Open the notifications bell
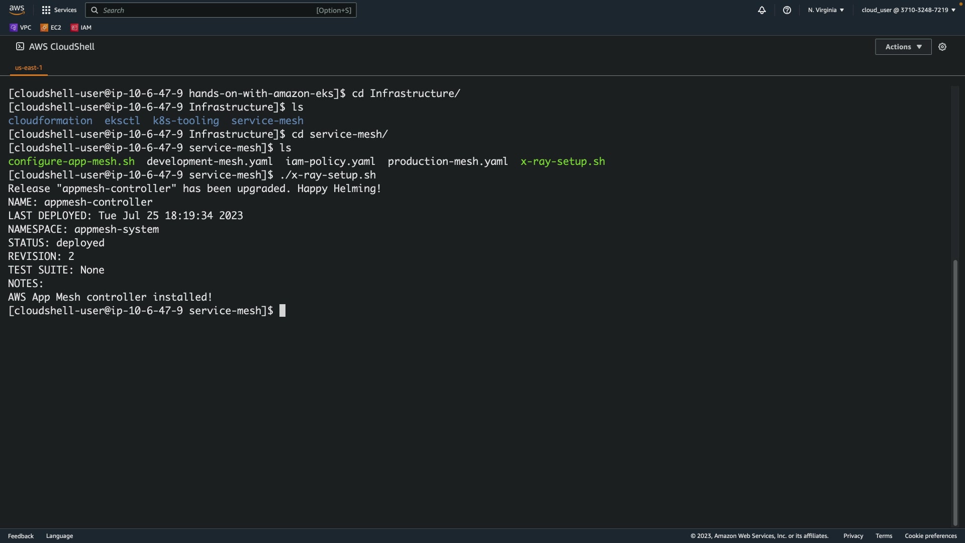The width and height of the screenshot is (965, 543). (761, 10)
